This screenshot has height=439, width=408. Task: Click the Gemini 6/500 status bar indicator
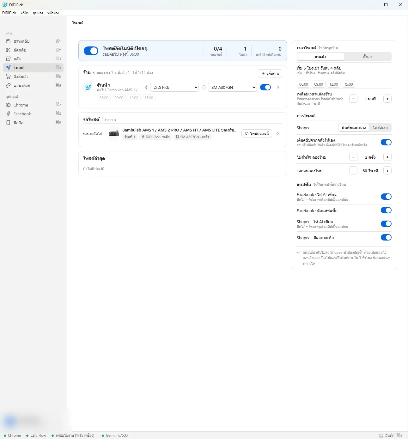tap(115, 436)
